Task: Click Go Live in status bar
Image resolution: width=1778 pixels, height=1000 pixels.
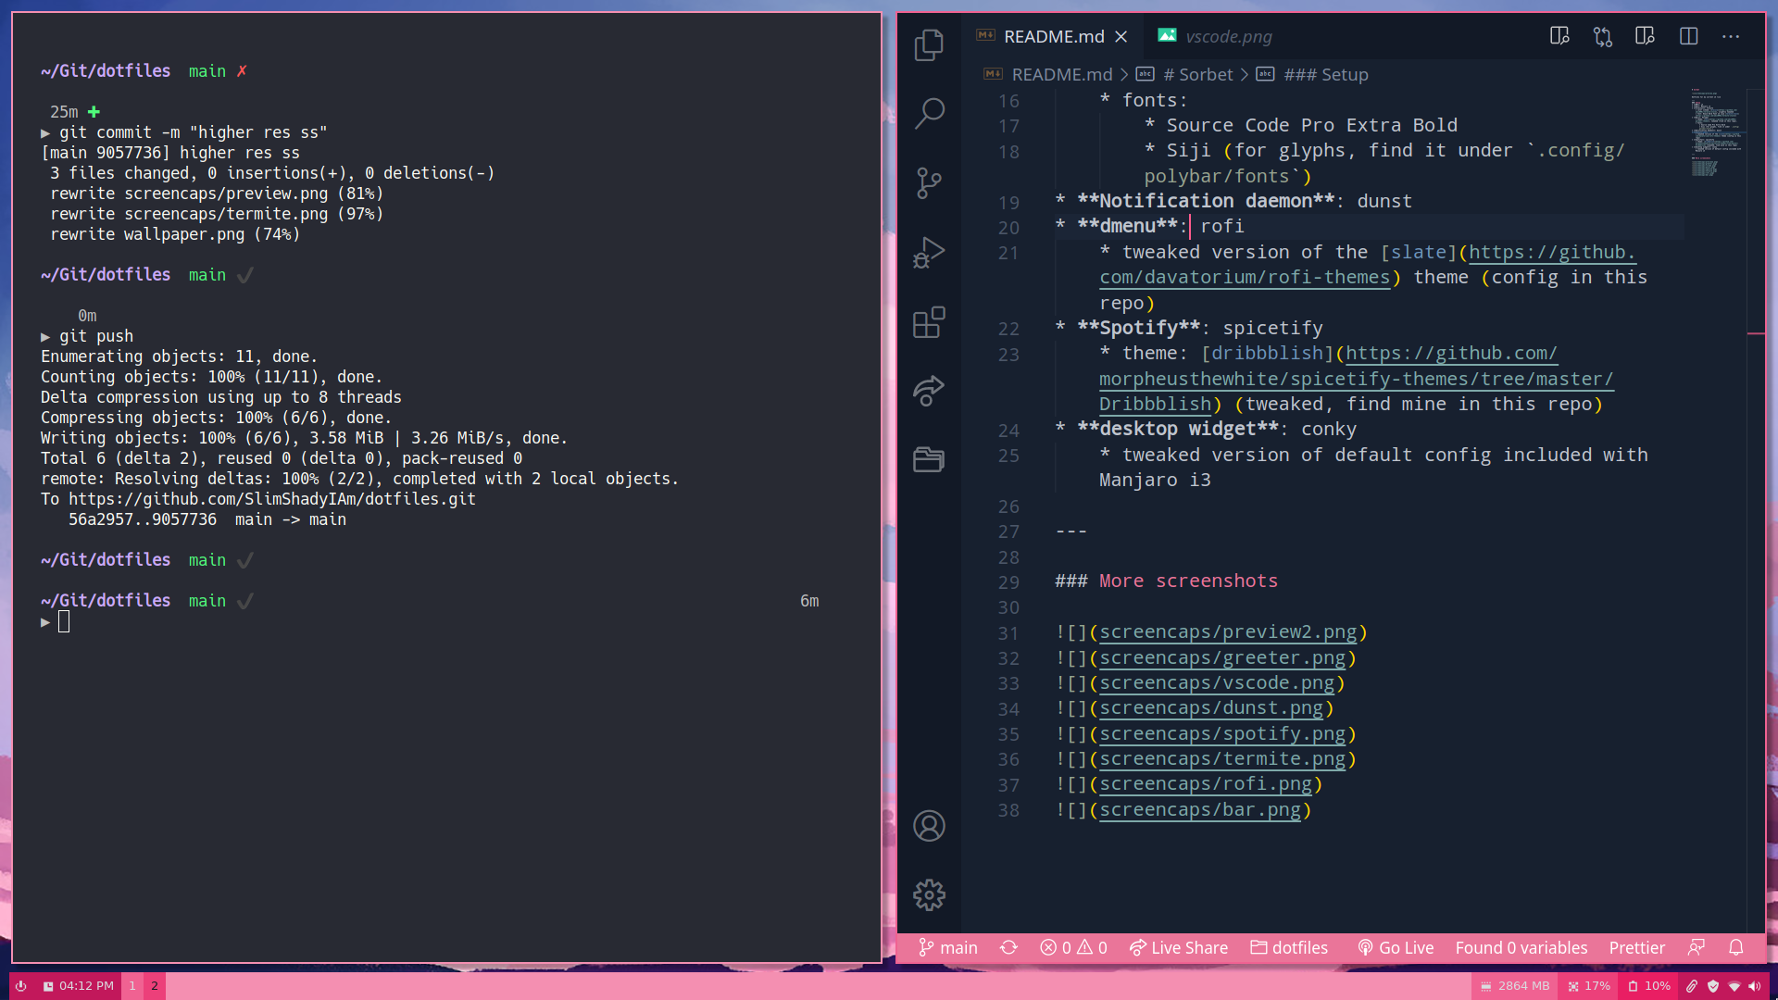Action: [x=1396, y=947]
